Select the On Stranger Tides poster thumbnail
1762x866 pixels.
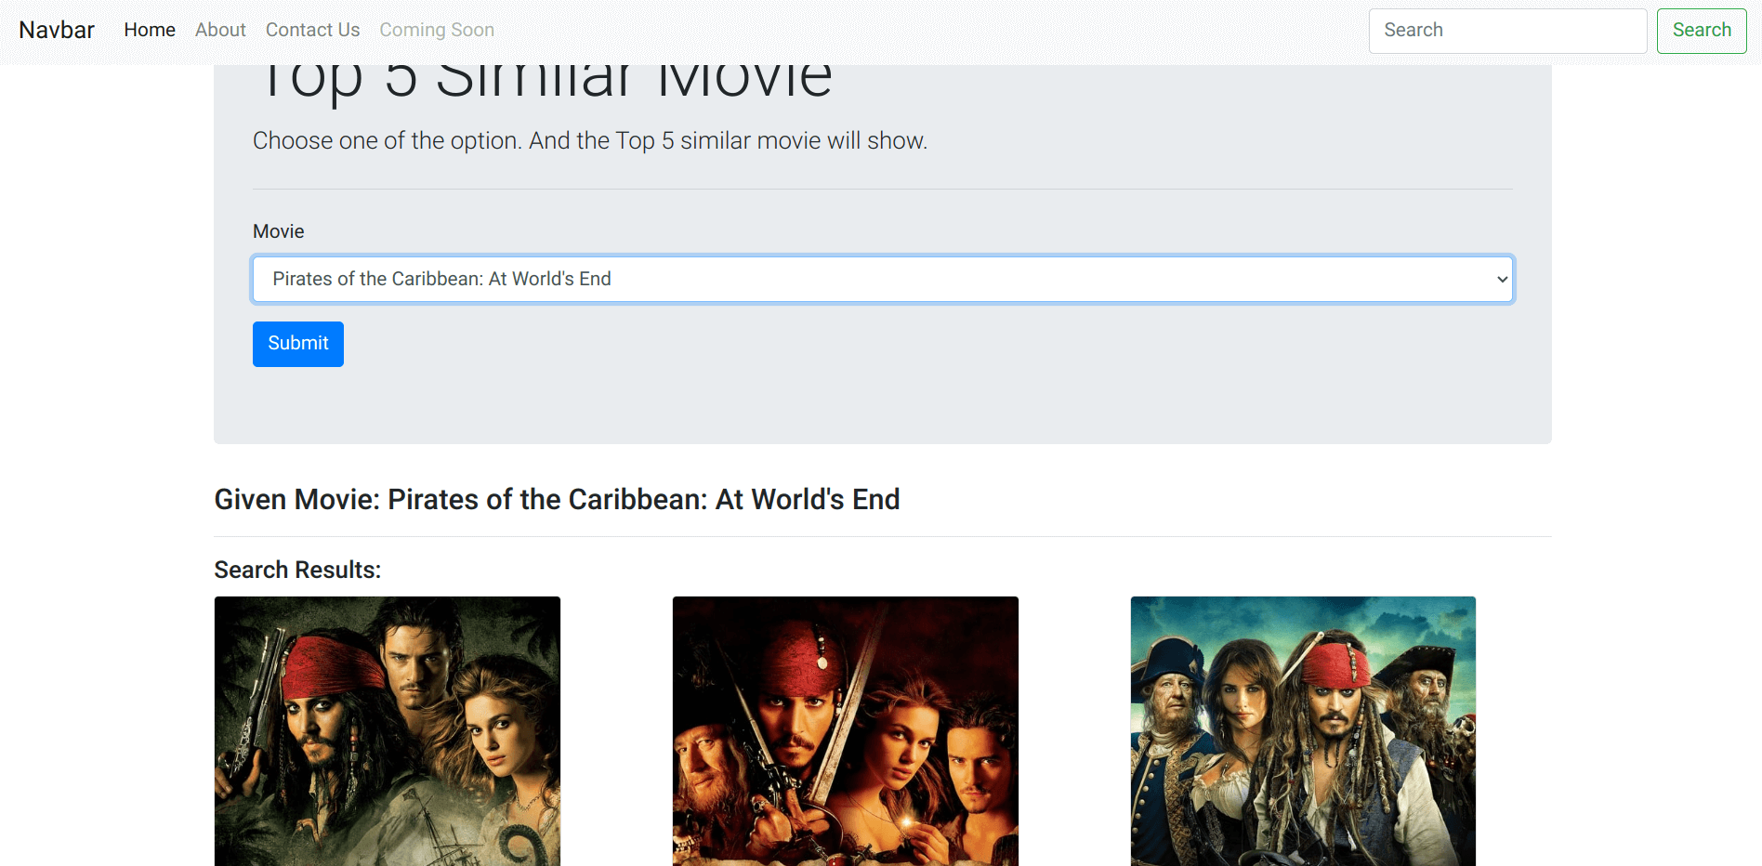(1303, 731)
